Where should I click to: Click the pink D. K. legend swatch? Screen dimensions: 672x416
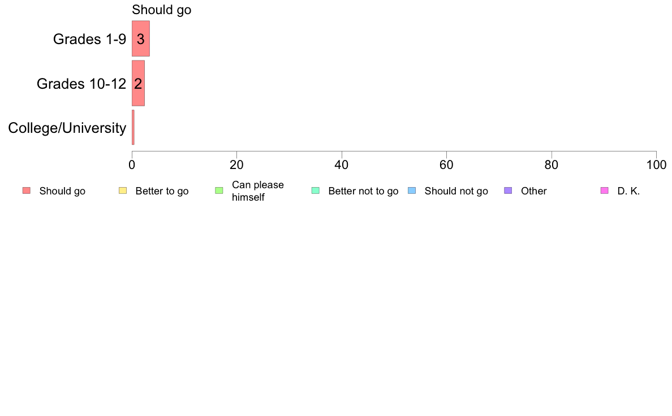pos(604,190)
